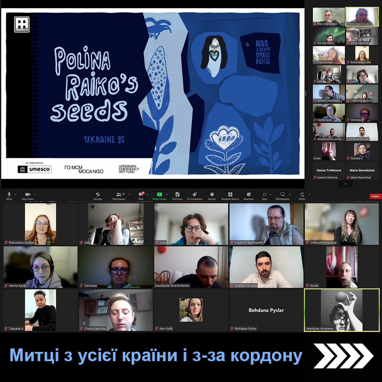
Task: Open the Participants panel
Action: 118,195
